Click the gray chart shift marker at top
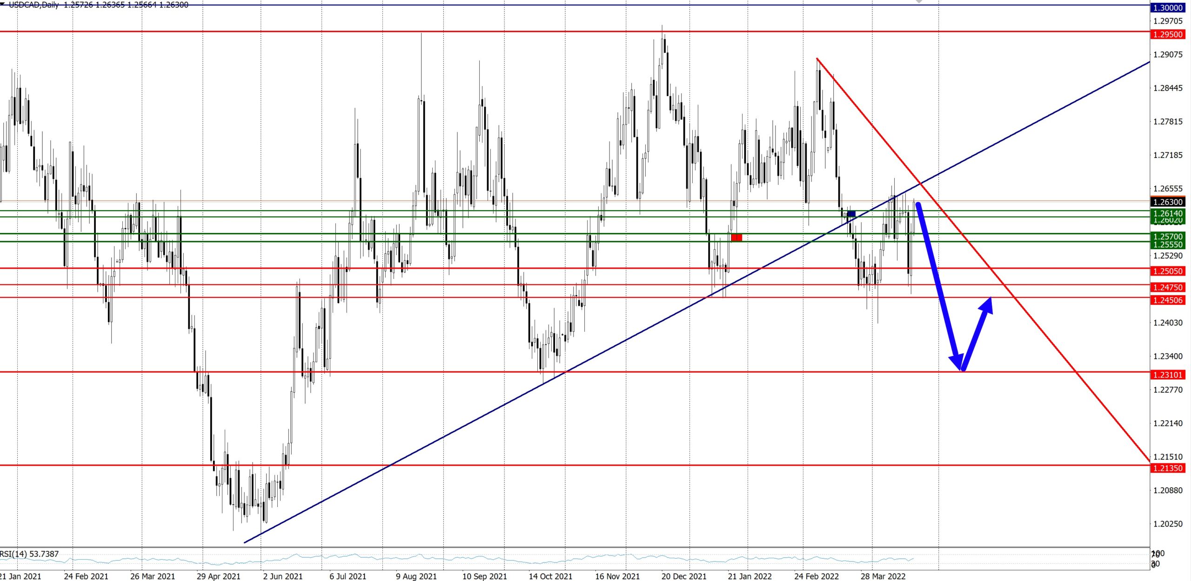This screenshot has width=1191, height=581. (x=918, y=2)
